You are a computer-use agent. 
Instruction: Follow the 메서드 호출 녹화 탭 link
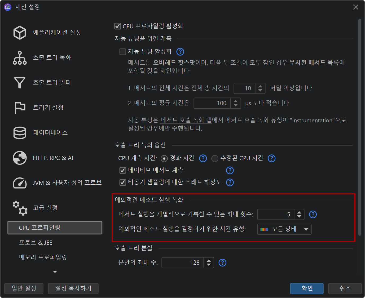coord(186,120)
